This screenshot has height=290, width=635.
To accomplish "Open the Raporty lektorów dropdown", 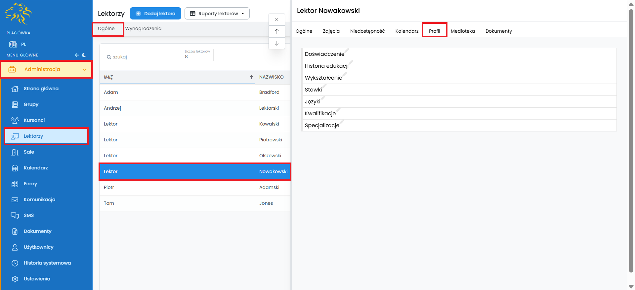I will [x=217, y=14].
